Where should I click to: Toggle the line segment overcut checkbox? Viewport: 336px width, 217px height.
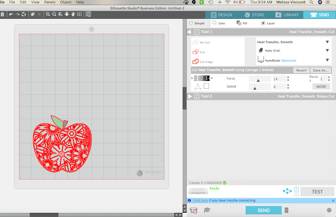[206, 86]
